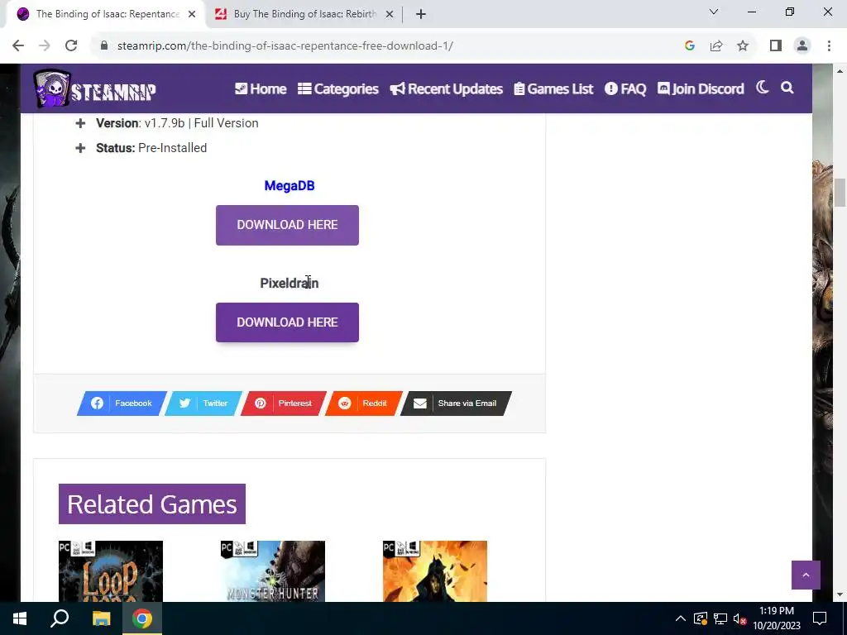Open Windows taskbar search
Screen dimensions: 847x635
click(60, 618)
